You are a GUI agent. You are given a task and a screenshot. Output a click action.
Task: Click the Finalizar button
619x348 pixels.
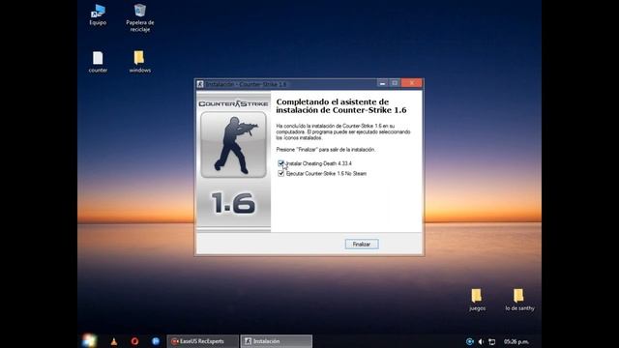362,245
